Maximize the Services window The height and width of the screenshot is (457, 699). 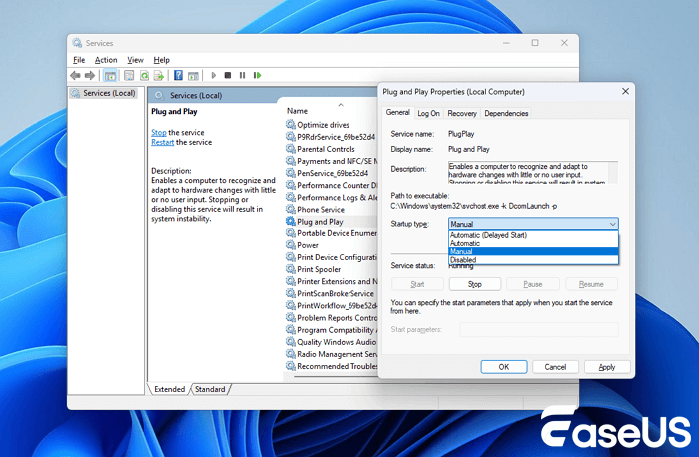(535, 43)
